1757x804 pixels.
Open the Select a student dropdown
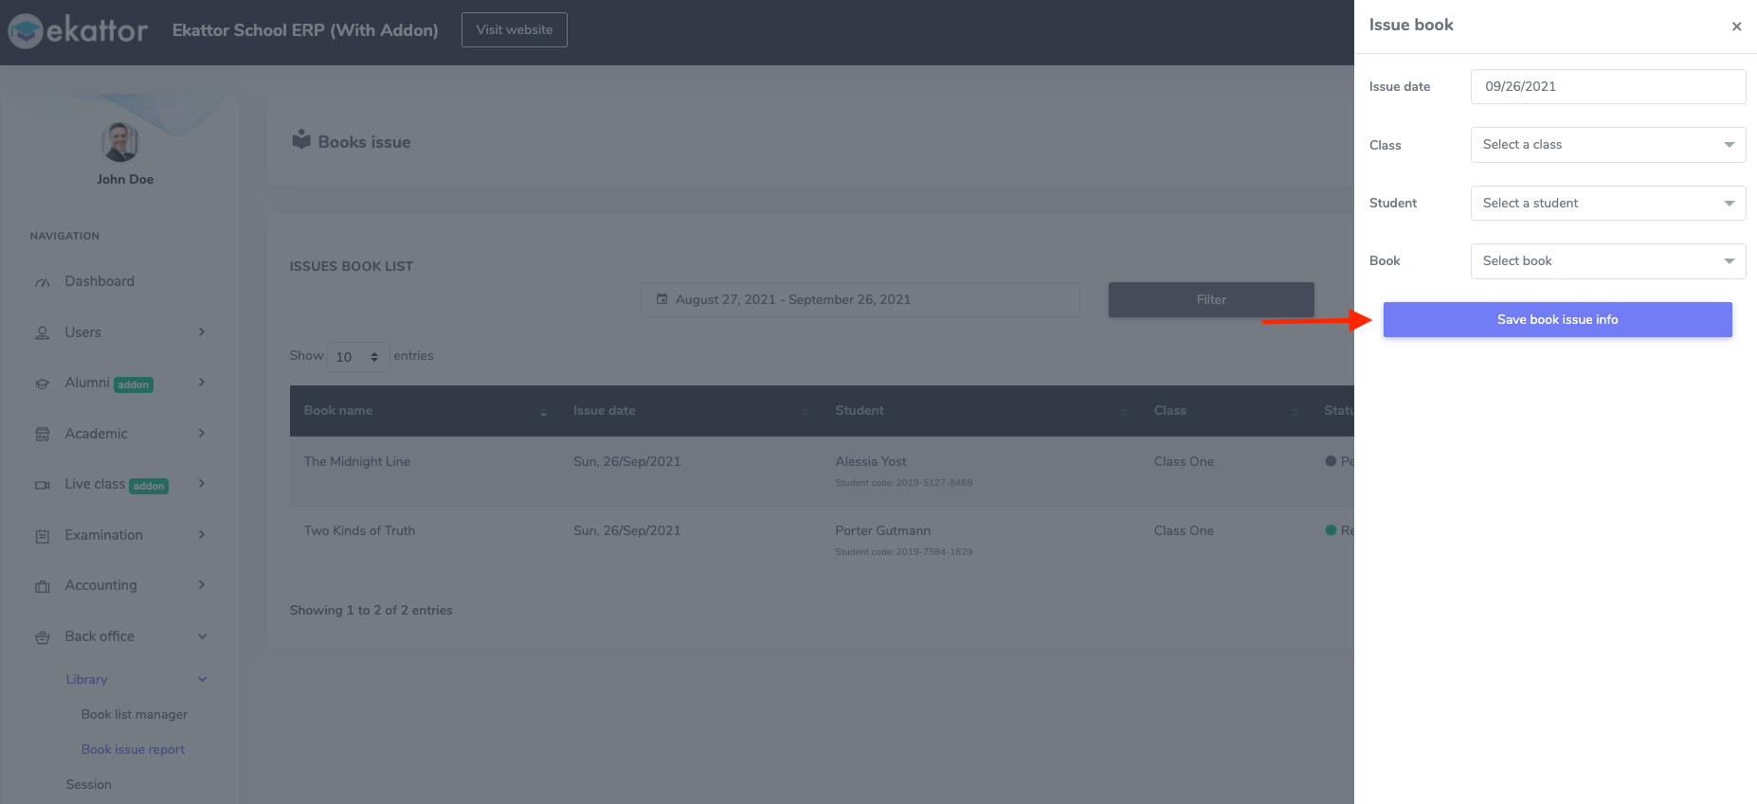pyautogui.click(x=1607, y=203)
